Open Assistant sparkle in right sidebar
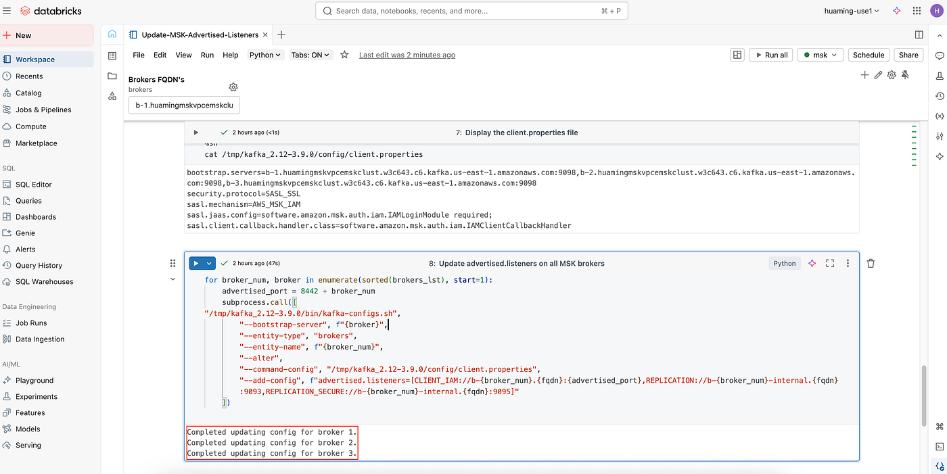947x474 pixels. tap(940, 156)
